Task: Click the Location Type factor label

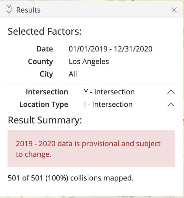Action: (44, 105)
